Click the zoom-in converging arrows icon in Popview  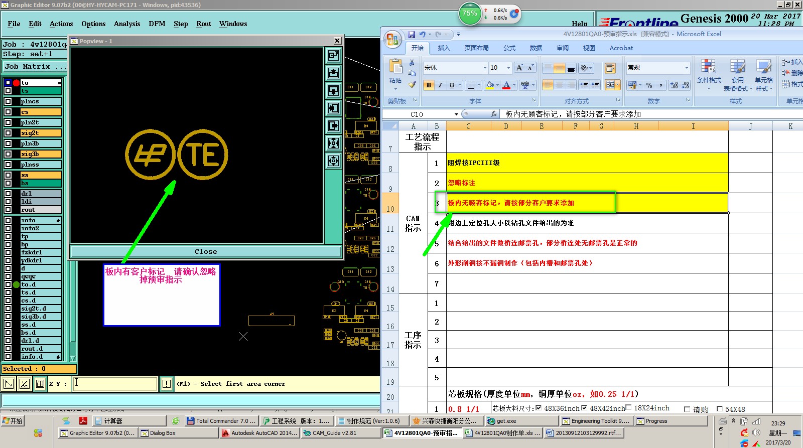[333, 143]
